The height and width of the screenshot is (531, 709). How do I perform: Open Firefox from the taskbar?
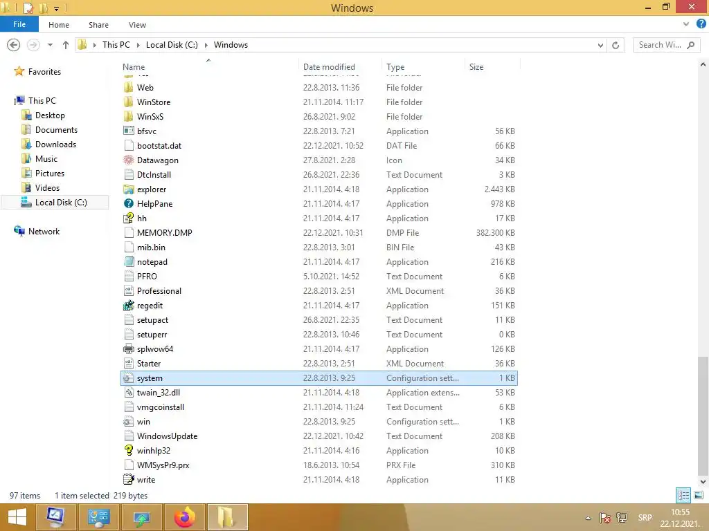pos(185,517)
